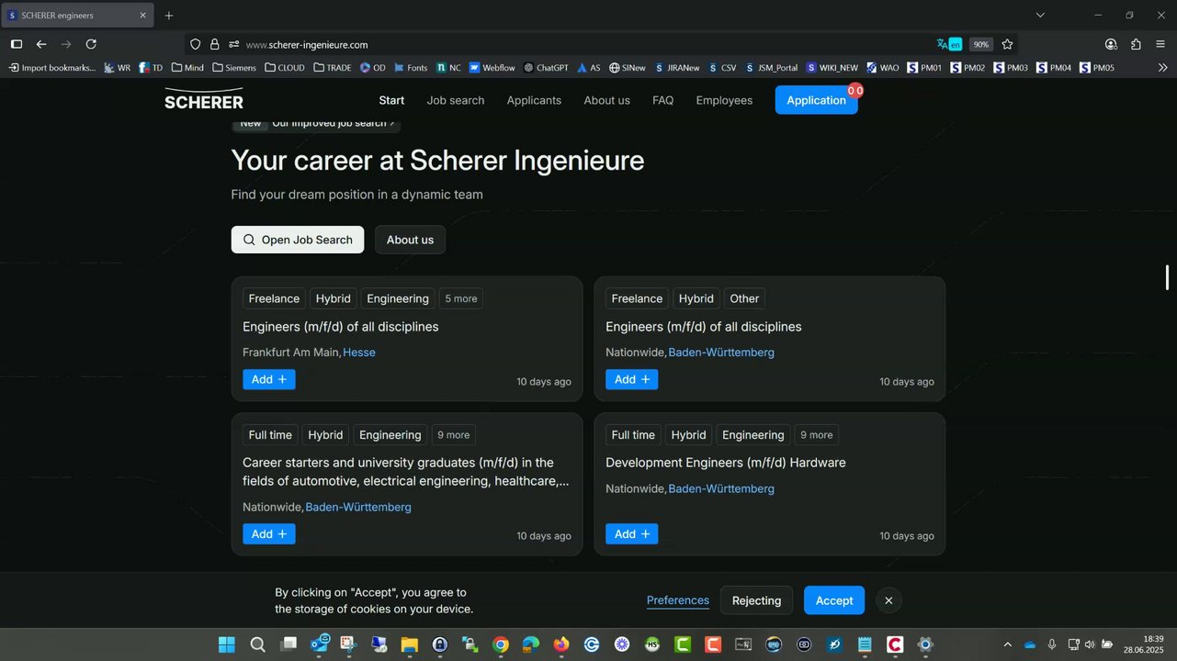Open the browser account profile icon
This screenshot has width=1177, height=661.
[x=1111, y=44]
